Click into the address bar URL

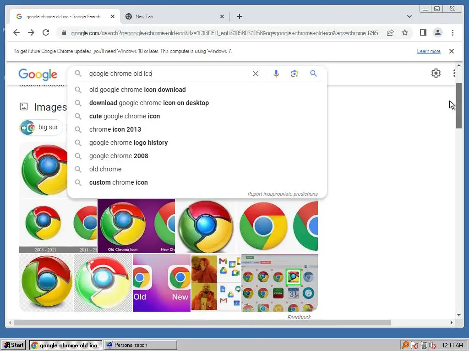(x=226, y=33)
